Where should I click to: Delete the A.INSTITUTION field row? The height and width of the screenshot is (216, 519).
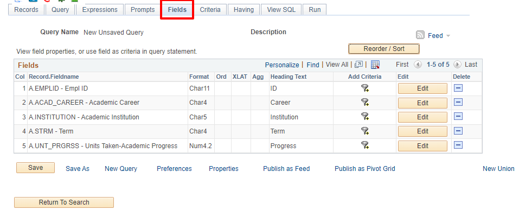(458, 117)
